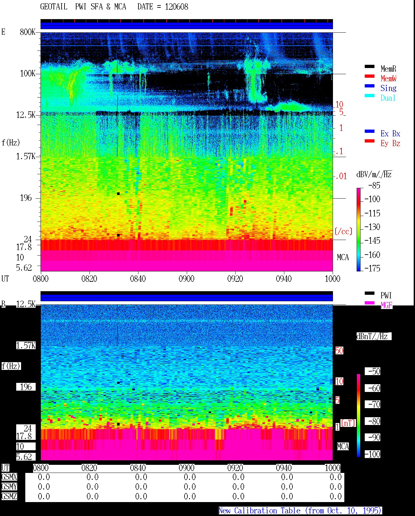
Task: Click the "PWI" legend label
Action: 386,295
